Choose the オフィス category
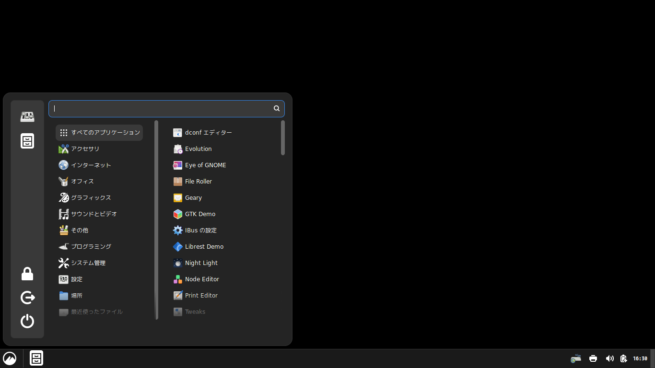The height and width of the screenshot is (368, 655). (99, 182)
